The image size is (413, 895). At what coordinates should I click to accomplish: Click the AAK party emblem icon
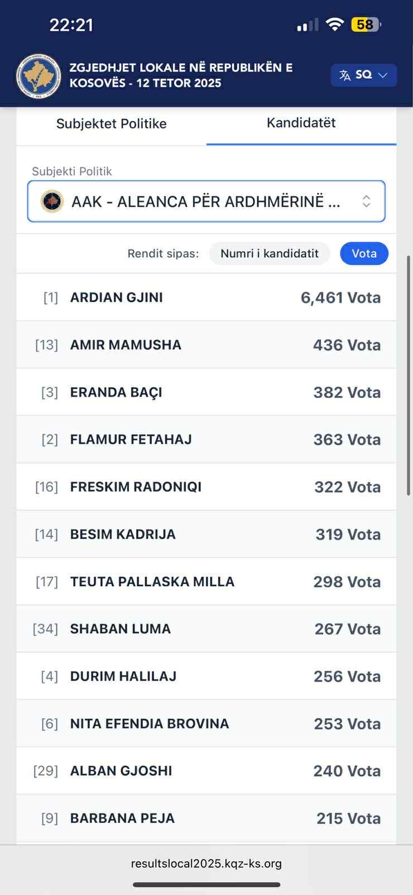click(52, 201)
